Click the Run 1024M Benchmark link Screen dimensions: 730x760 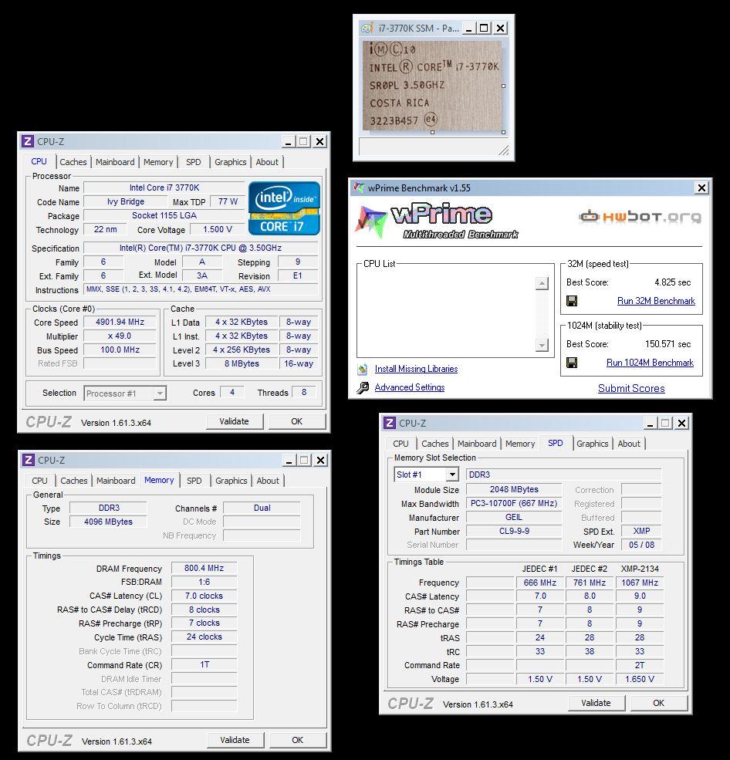point(650,363)
